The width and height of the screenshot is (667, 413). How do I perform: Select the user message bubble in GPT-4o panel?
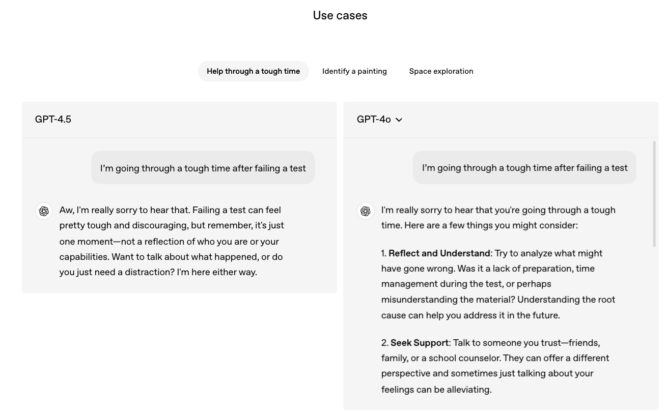[524, 168]
